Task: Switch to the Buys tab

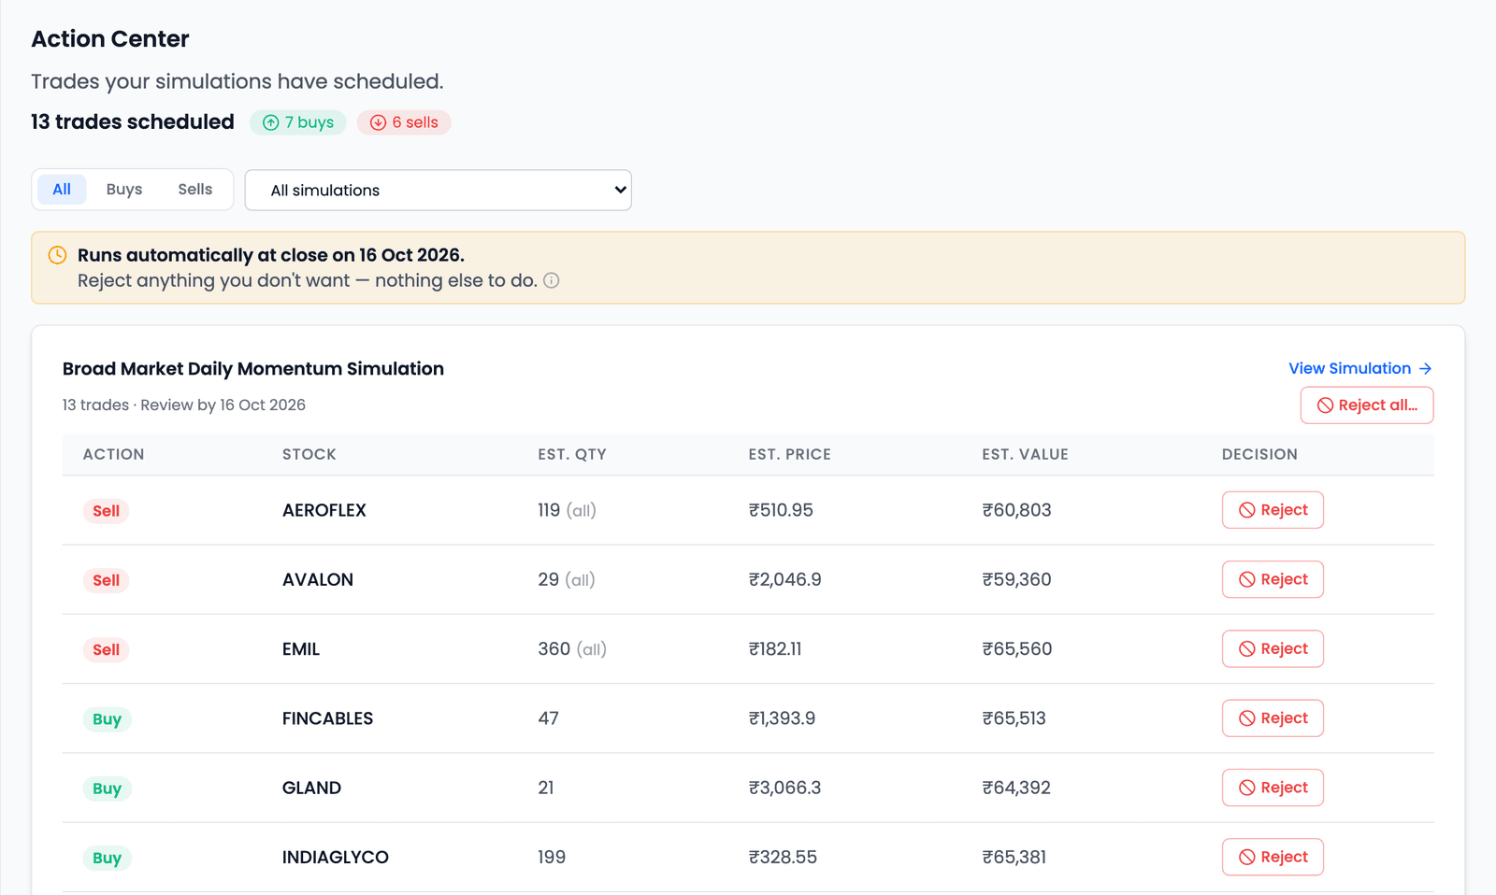Action: (124, 190)
